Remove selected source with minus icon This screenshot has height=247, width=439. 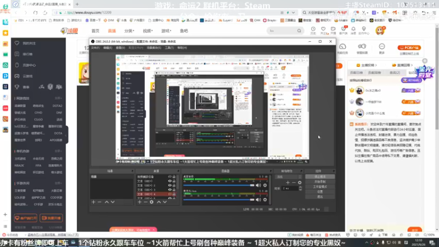click(x=145, y=202)
